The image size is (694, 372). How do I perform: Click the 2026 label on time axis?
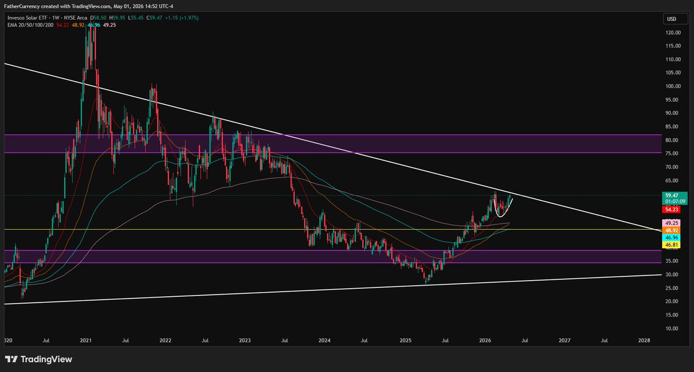[485, 341]
